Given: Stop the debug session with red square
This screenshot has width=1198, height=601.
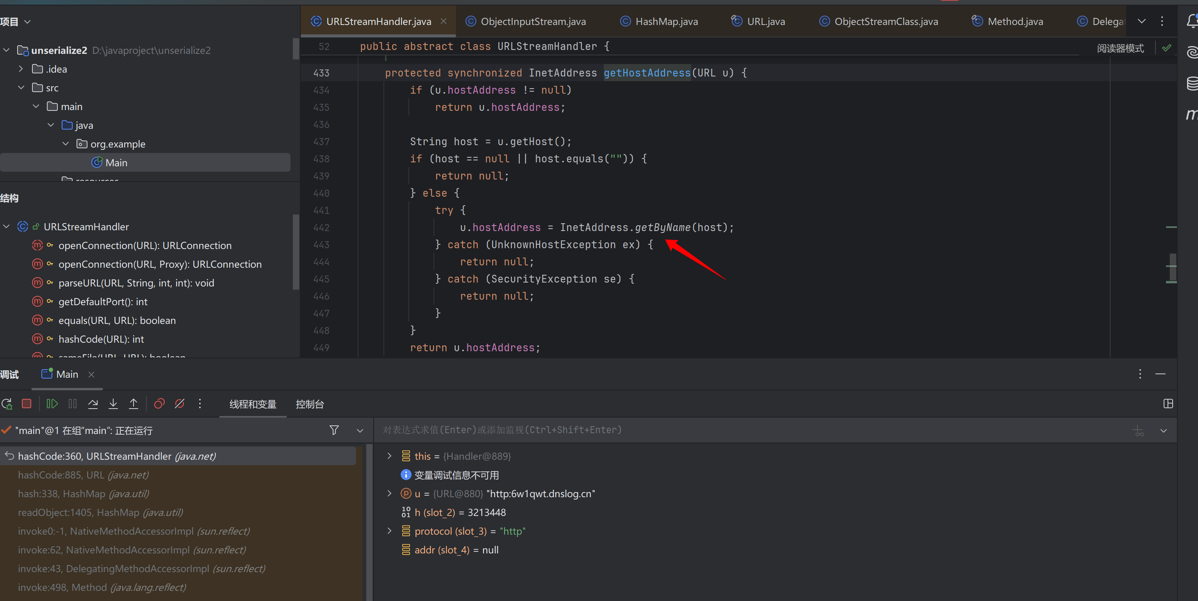Looking at the screenshot, I should [x=27, y=404].
